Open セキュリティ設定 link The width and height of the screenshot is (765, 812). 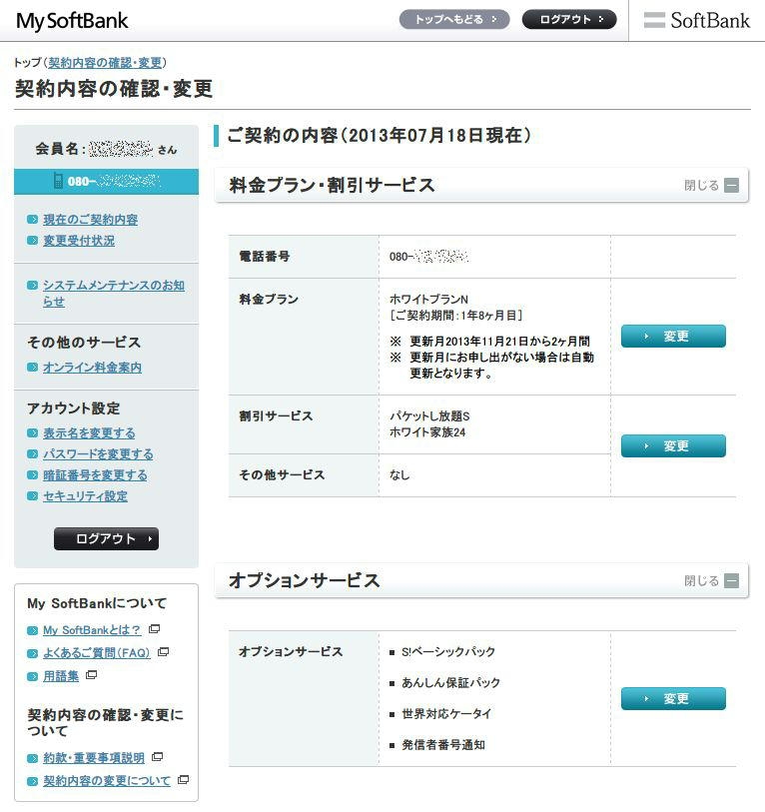pyautogui.click(x=85, y=496)
